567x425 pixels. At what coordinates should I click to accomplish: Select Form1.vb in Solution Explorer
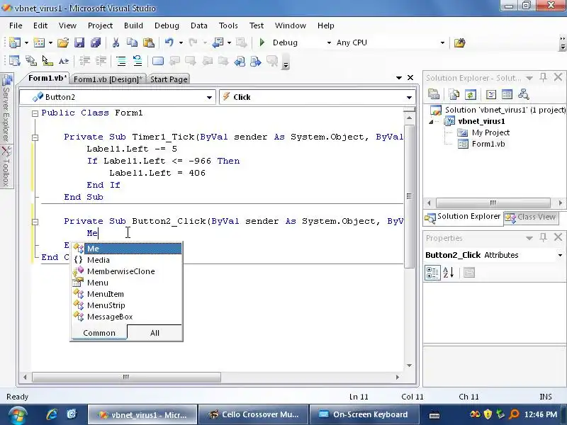click(488, 144)
